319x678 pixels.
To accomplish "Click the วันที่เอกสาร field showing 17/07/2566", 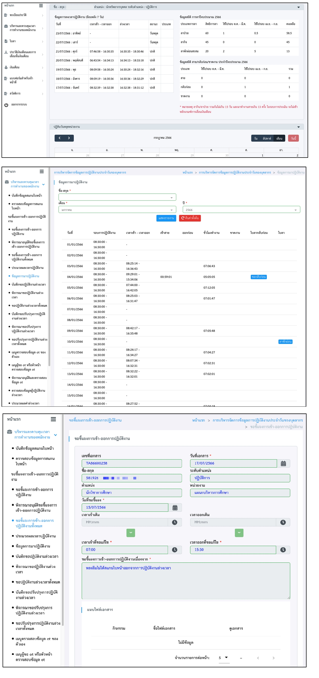I will point(234,463).
